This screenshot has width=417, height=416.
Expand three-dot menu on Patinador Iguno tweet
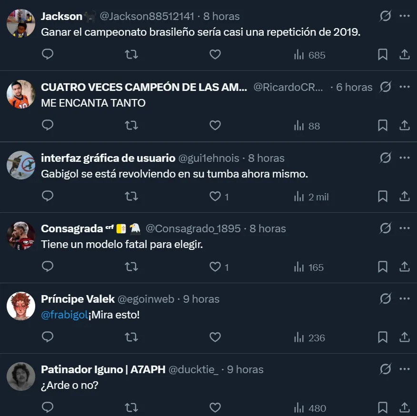[x=405, y=369]
